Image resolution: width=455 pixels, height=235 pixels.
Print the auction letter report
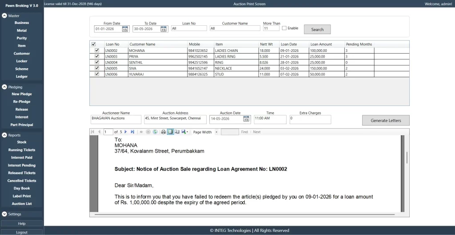point(164,132)
